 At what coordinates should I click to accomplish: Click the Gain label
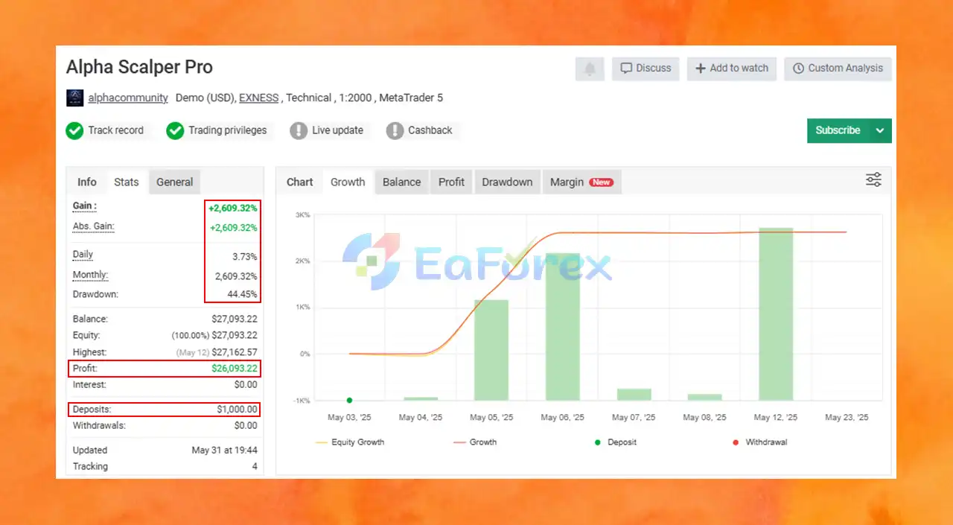pos(85,206)
